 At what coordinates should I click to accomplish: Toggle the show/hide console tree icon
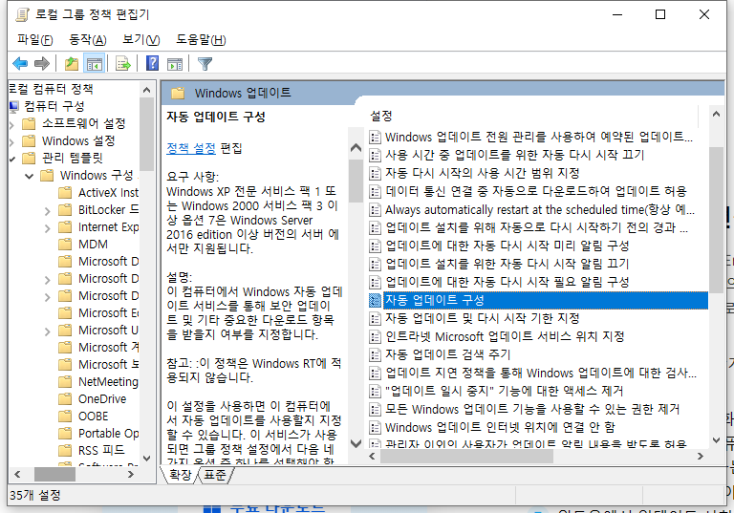tap(94, 63)
